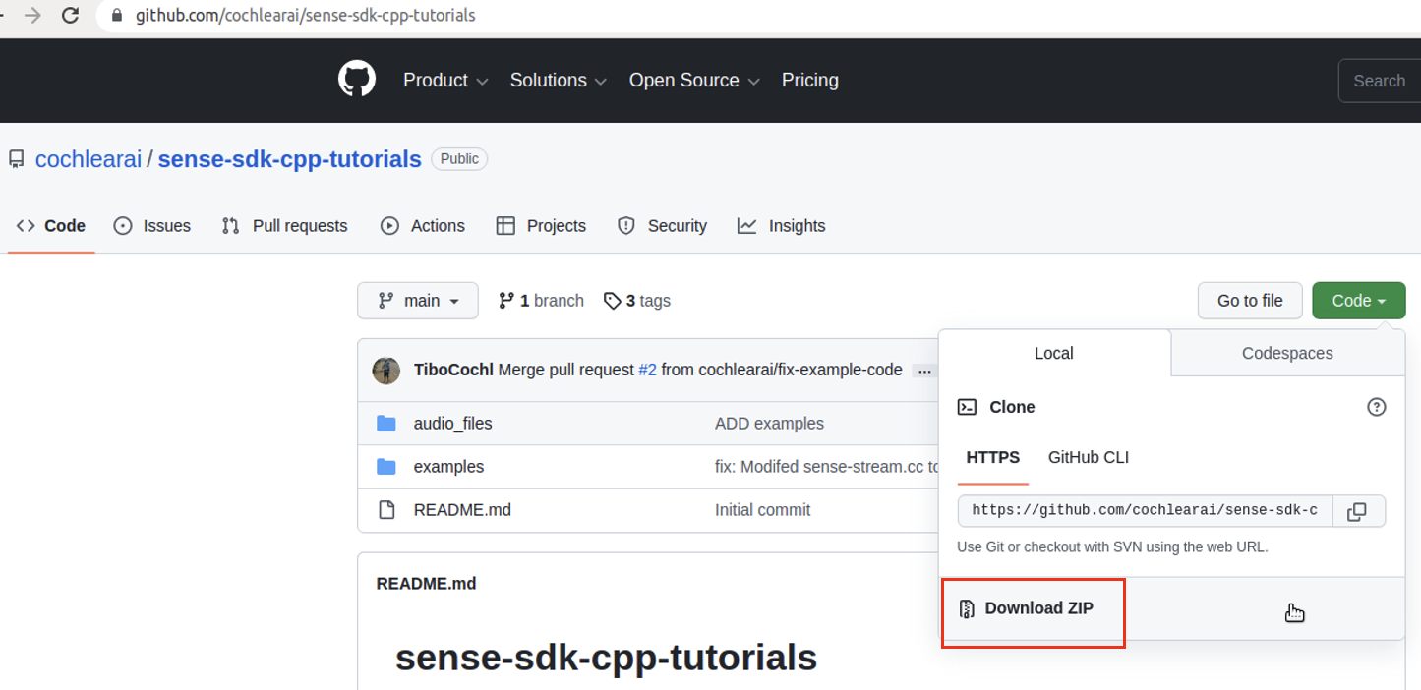
Task: View the 1 branch list
Action: click(x=541, y=301)
